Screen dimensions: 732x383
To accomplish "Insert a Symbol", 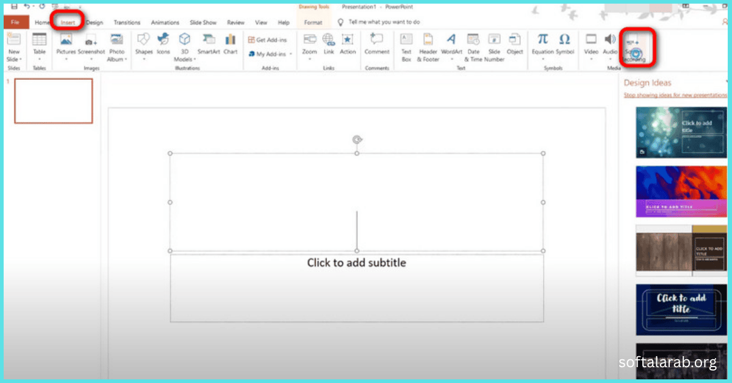I will tap(565, 44).
